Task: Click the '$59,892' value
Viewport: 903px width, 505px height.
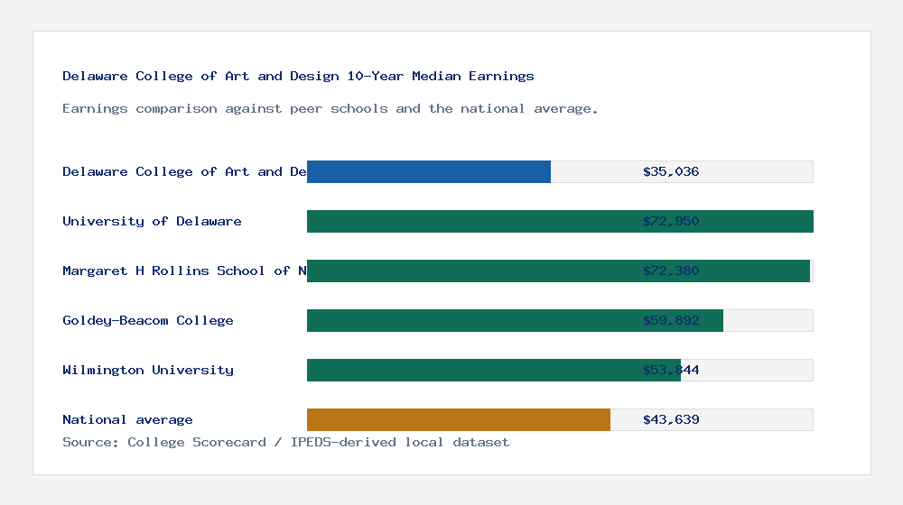Action: (x=671, y=320)
